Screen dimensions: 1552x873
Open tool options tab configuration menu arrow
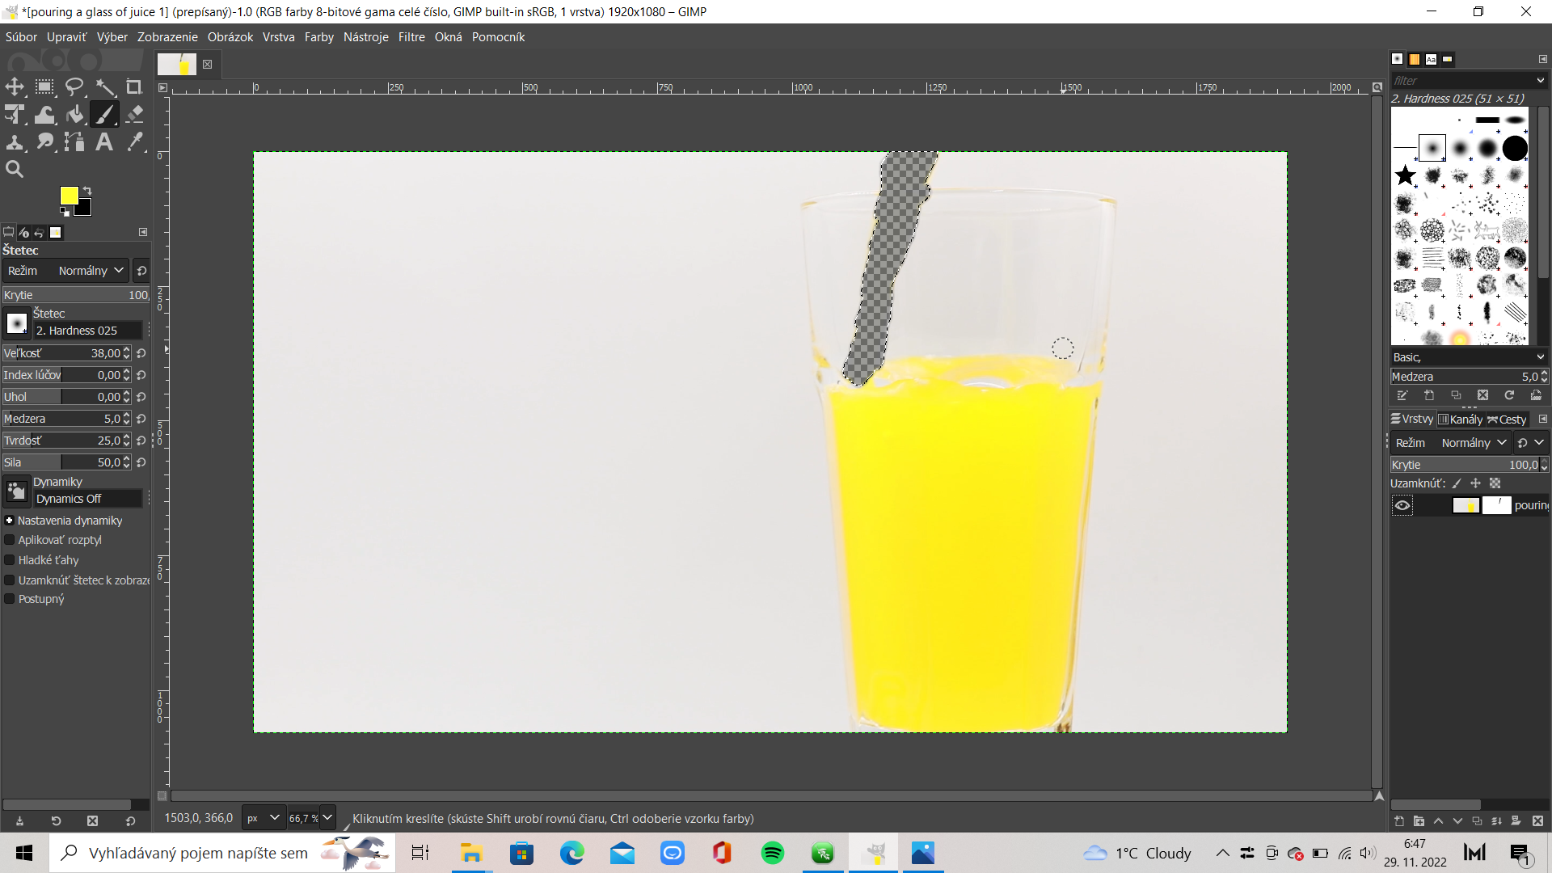pos(143,233)
